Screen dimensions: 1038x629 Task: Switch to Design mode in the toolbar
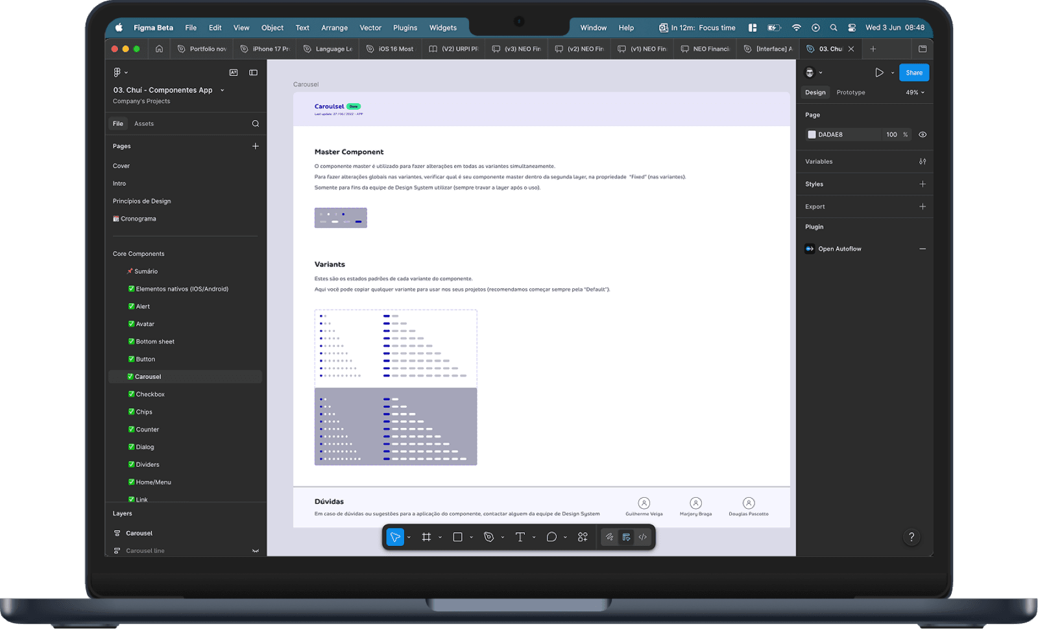pos(626,537)
